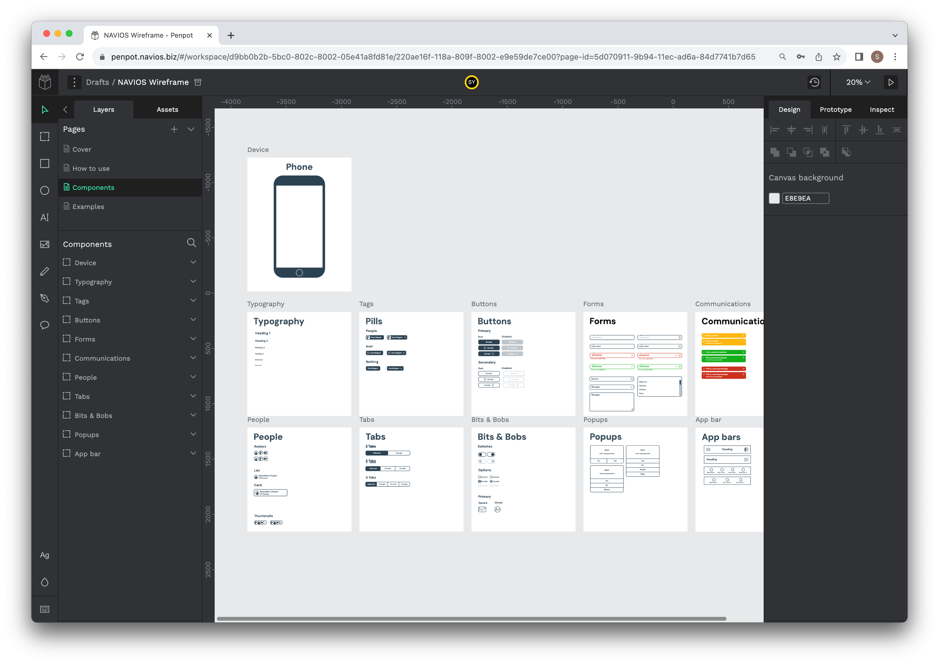Switch to the Layers panel
The image size is (939, 664).
tap(103, 109)
